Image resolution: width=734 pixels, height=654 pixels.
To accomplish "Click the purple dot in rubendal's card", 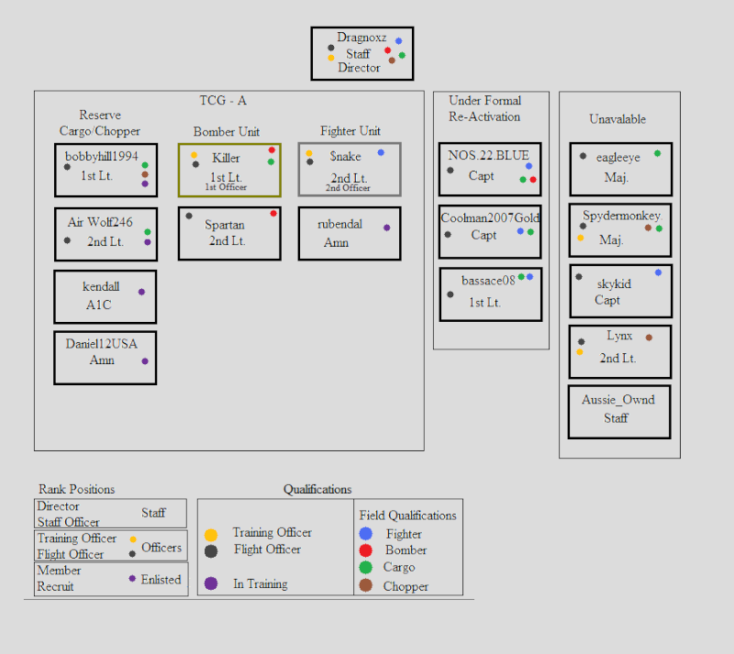I will click(386, 227).
